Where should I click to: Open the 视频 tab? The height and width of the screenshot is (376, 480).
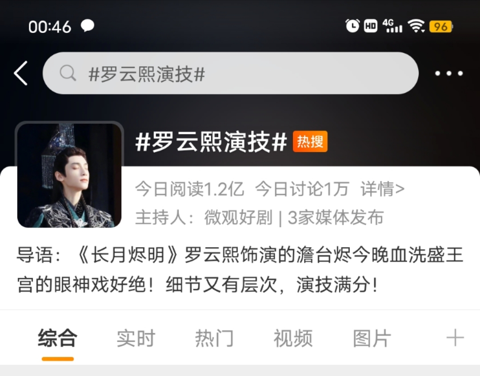click(293, 338)
